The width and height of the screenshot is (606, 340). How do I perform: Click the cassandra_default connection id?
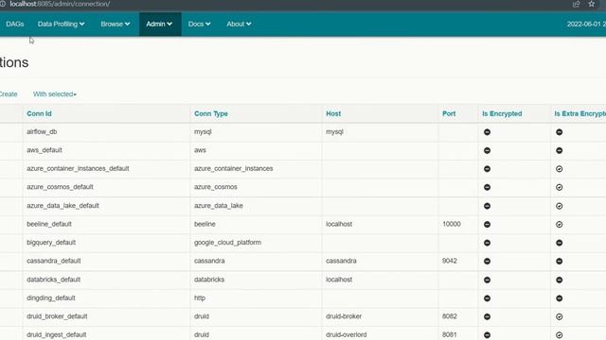pos(54,261)
